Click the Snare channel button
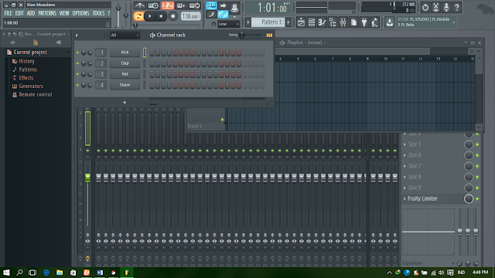The image size is (495, 278). tap(125, 85)
